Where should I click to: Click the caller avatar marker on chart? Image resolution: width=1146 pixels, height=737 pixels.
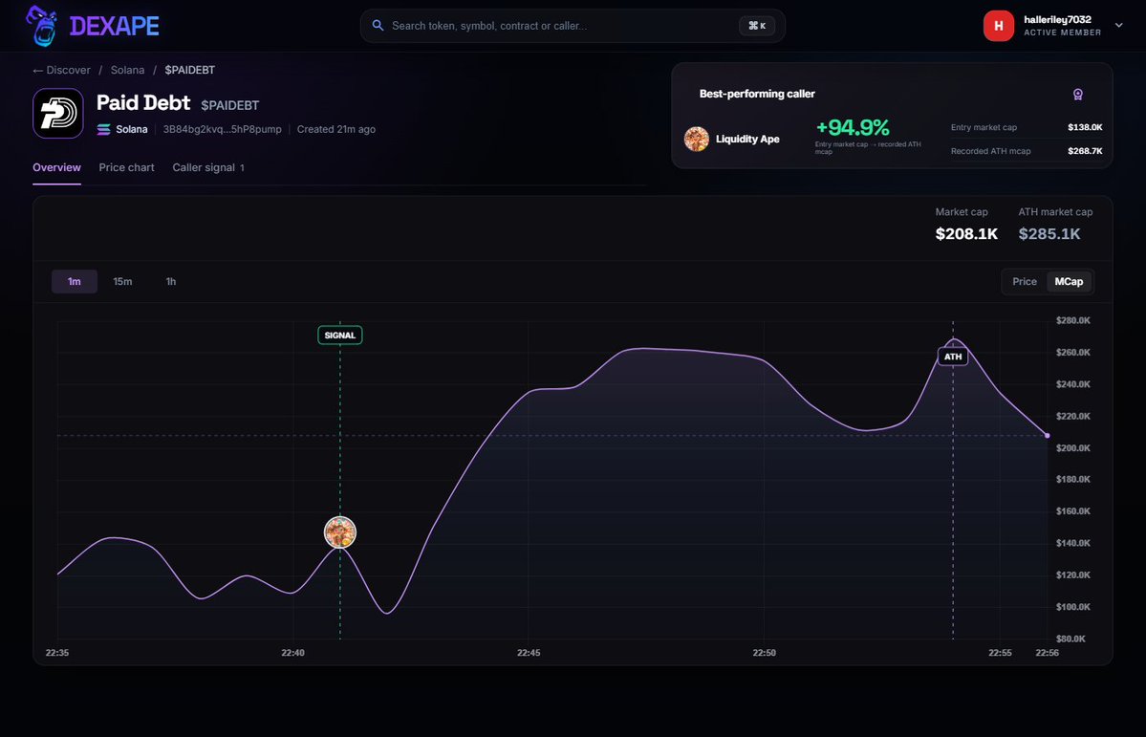tap(340, 532)
